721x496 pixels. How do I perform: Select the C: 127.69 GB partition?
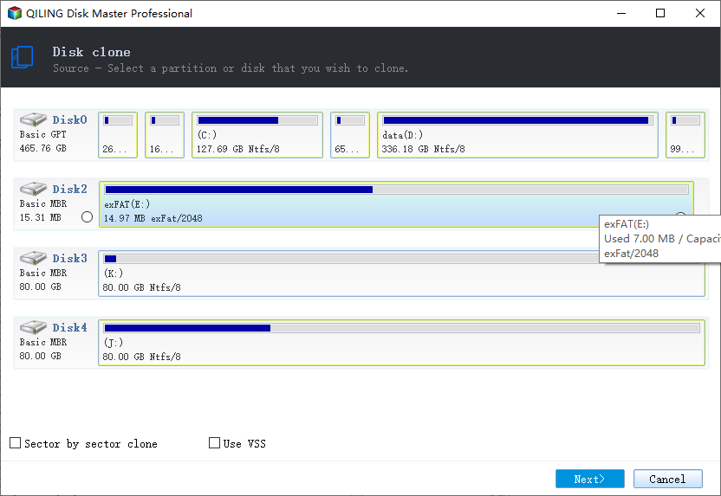(257, 135)
